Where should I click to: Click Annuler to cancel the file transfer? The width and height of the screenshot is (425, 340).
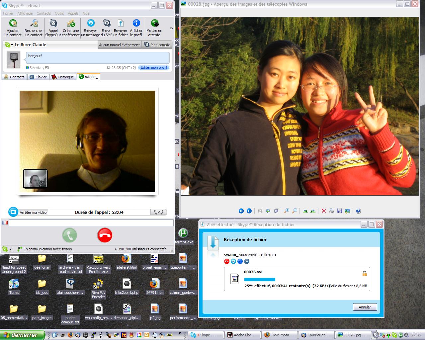(x=365, y=307)
